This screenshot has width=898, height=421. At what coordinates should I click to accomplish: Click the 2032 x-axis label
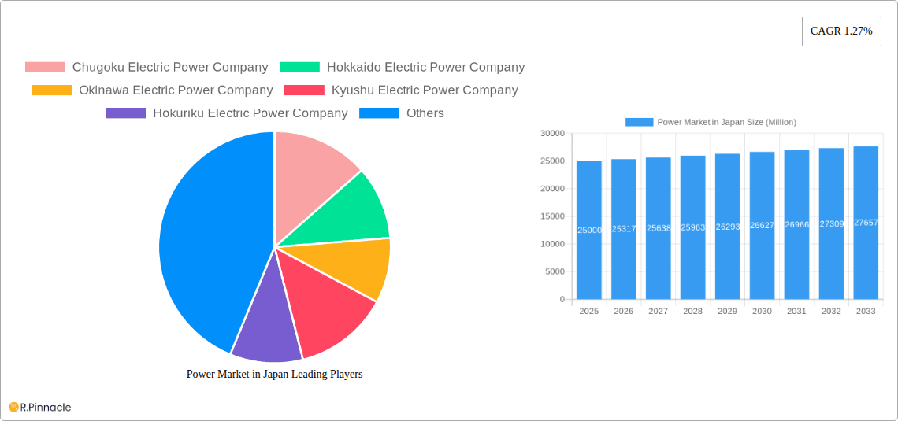(831, 311)
